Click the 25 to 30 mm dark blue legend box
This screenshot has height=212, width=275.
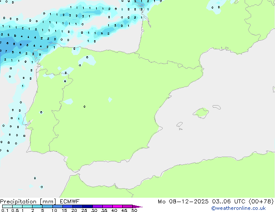[x=87, y=206]
